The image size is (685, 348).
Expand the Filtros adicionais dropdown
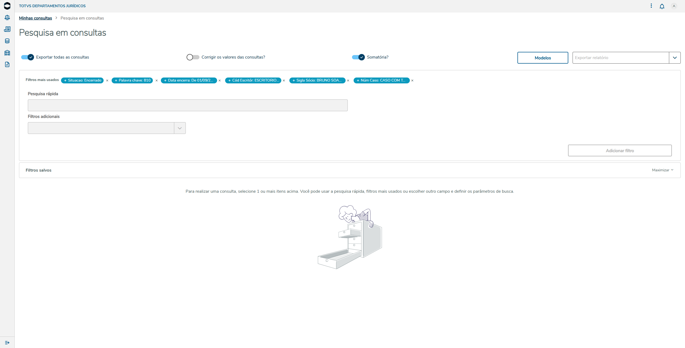pos(180,128)
